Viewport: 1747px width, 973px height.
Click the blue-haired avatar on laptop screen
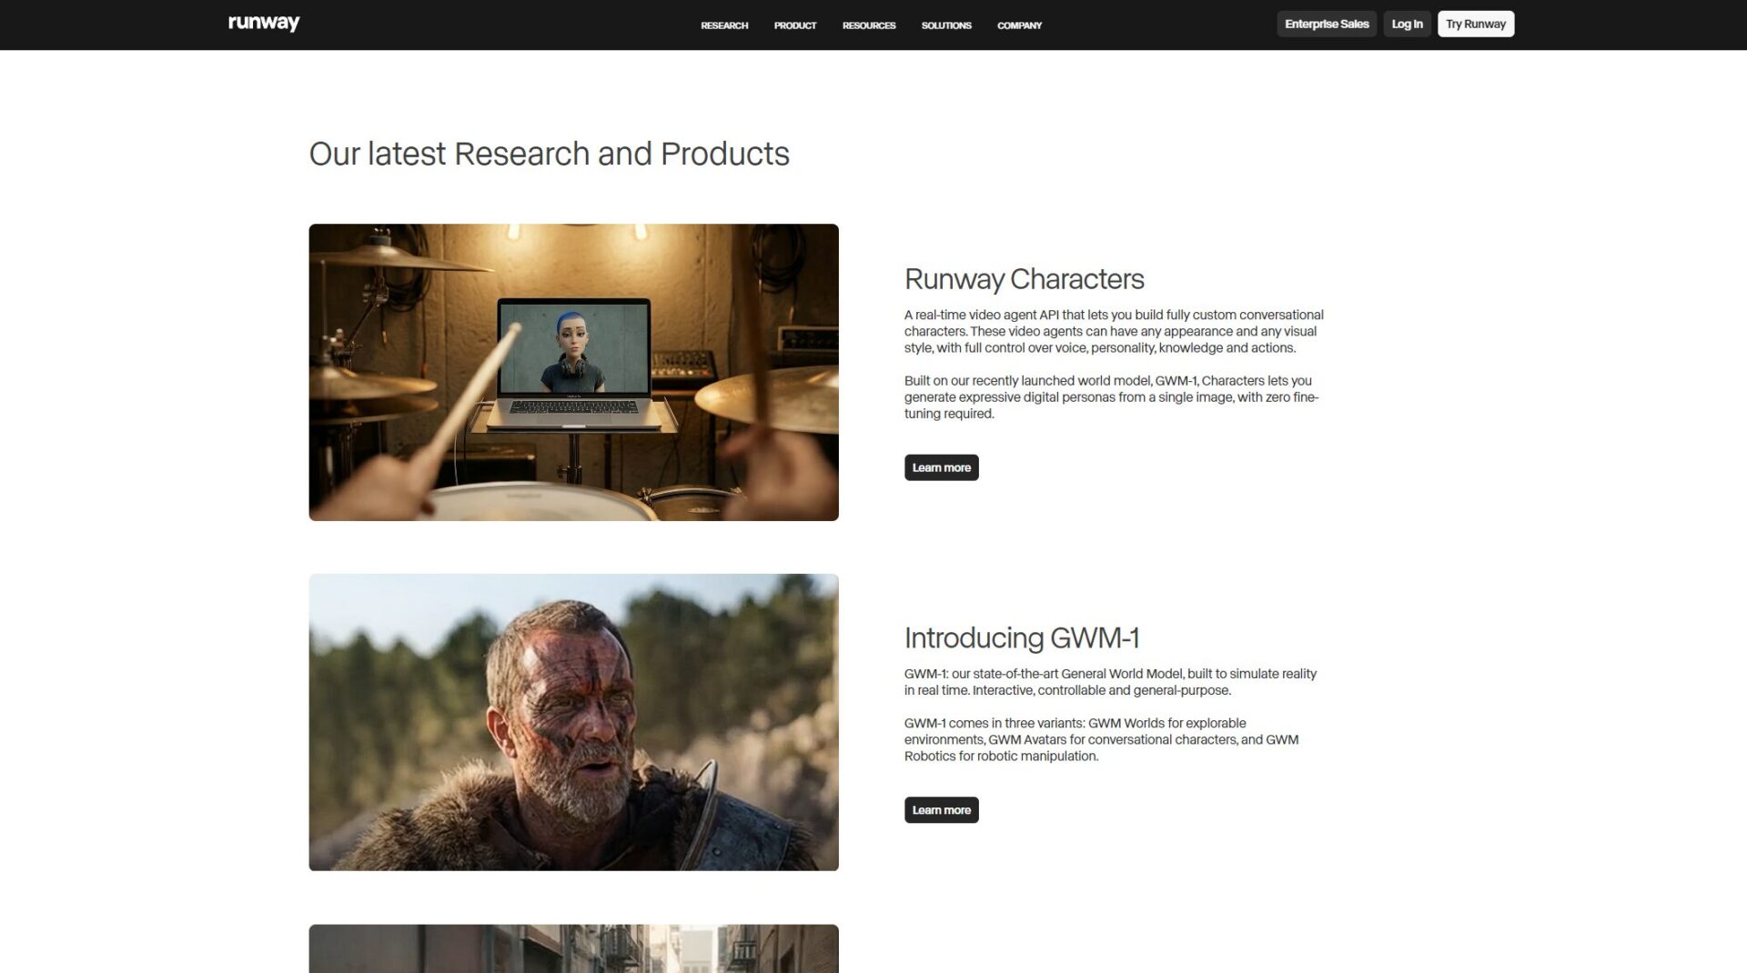(x=573, y=350)
